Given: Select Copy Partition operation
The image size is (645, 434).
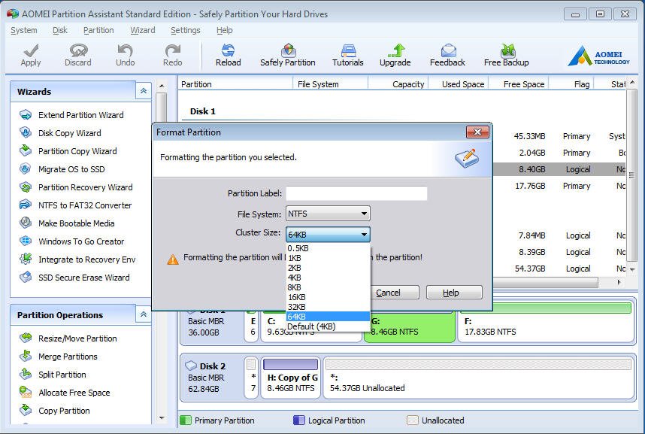Looking at the screenshot, I should (55, 411).
